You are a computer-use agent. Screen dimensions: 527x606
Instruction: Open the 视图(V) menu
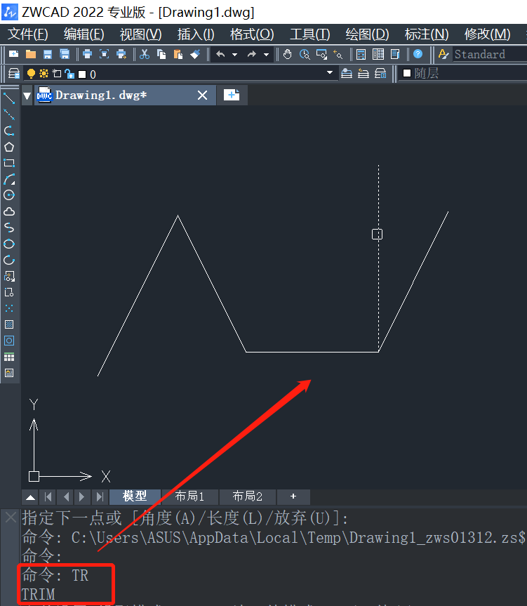(140, 34)
